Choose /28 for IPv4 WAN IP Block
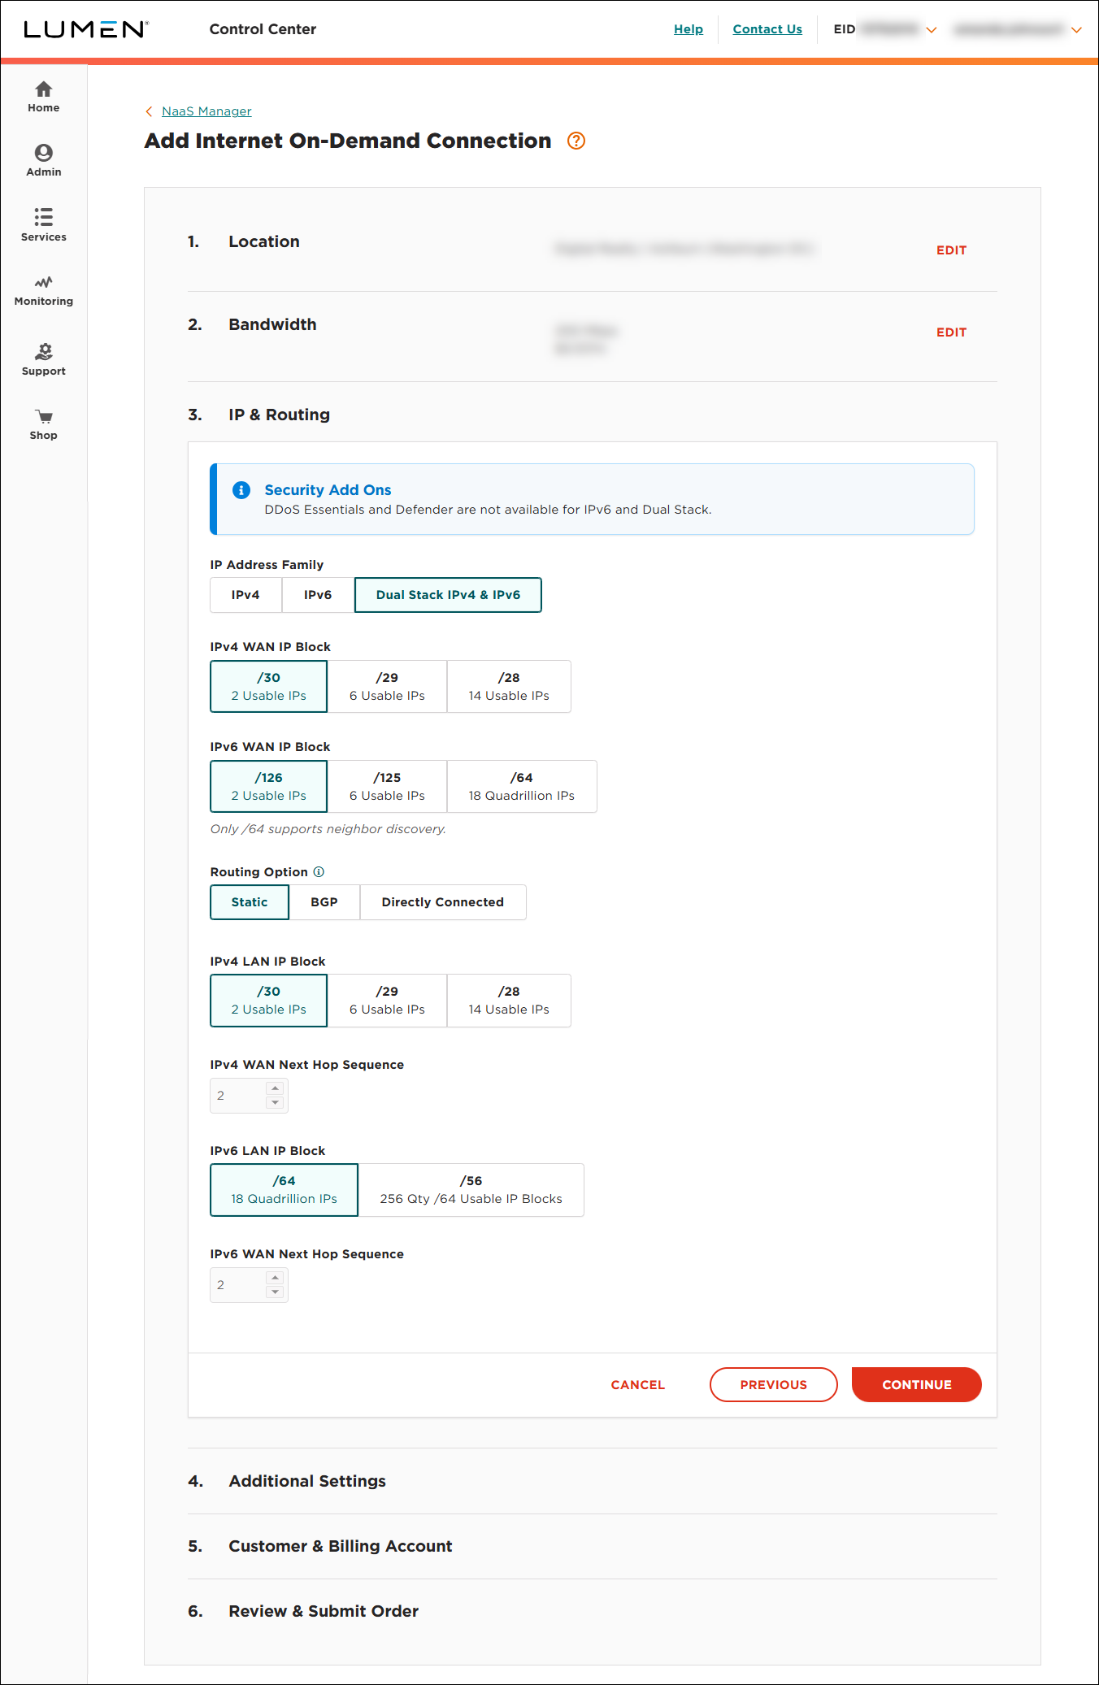Image resolution: width=1099 pixels, height=1685 pixels. click(509, 686)
